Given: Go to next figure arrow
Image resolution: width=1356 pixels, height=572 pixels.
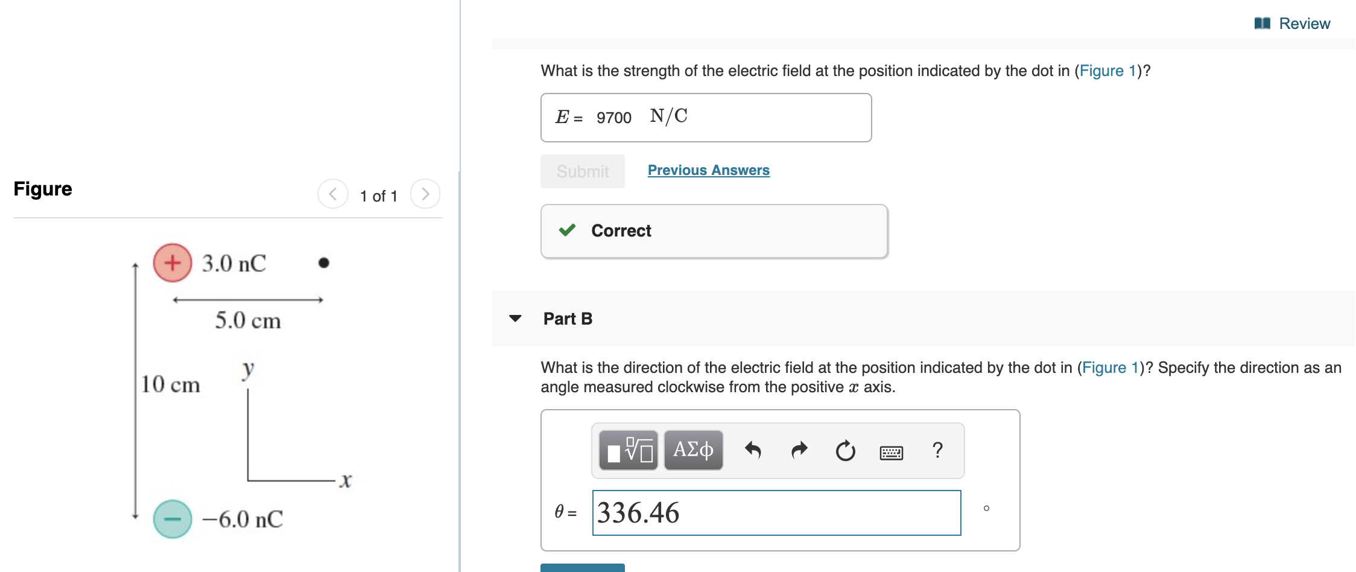Looking at the screenshot, I should (x=425, y=194).
